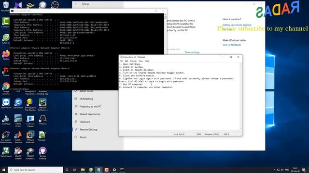Viewport: 309px width, 173px height.
Task: Open Ace Stream Media Center shortcut
Action: coord(6,137)
